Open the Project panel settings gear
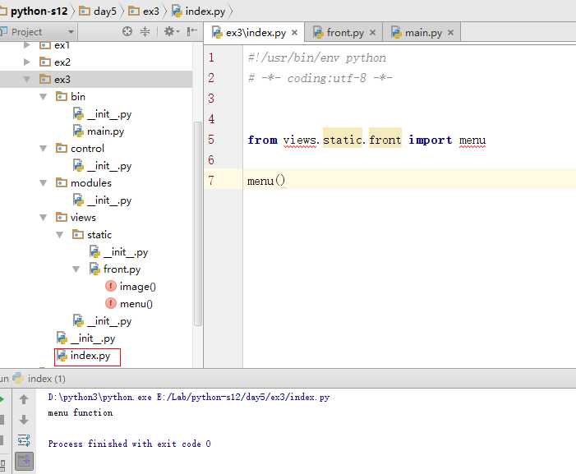The image size is (576, 474). (x=171, y=31)
